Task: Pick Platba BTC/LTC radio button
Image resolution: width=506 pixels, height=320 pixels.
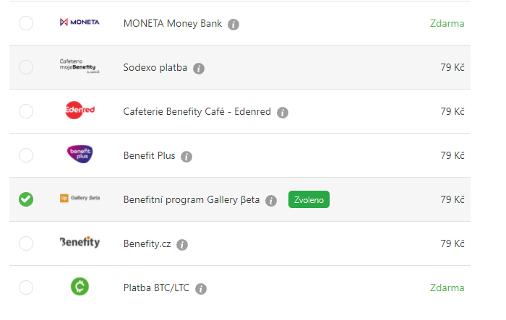Action: click(26, 287)
